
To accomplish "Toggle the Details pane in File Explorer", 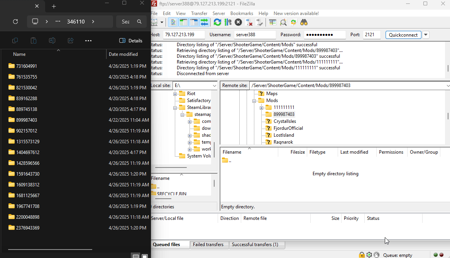I will tap(130, 41).
